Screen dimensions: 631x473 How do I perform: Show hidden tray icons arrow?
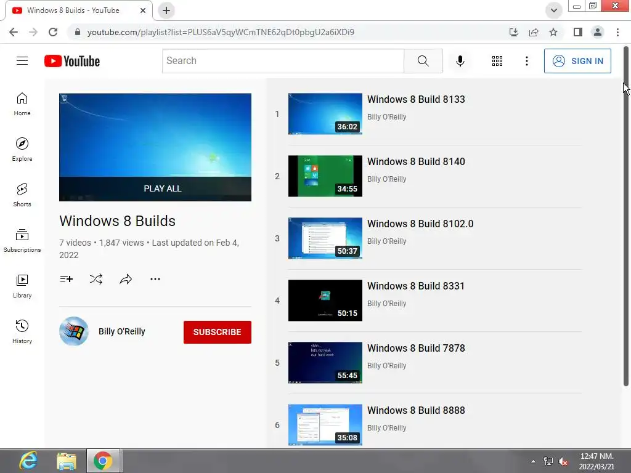click(x=533, y=461)
